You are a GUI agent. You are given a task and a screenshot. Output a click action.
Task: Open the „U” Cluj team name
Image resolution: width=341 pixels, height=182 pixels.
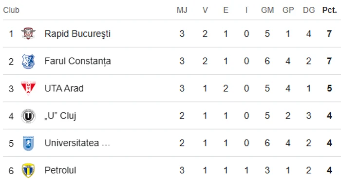point(60,116)
